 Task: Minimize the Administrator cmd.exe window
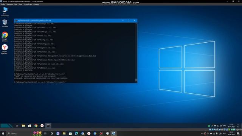click(x=123, y=20)
